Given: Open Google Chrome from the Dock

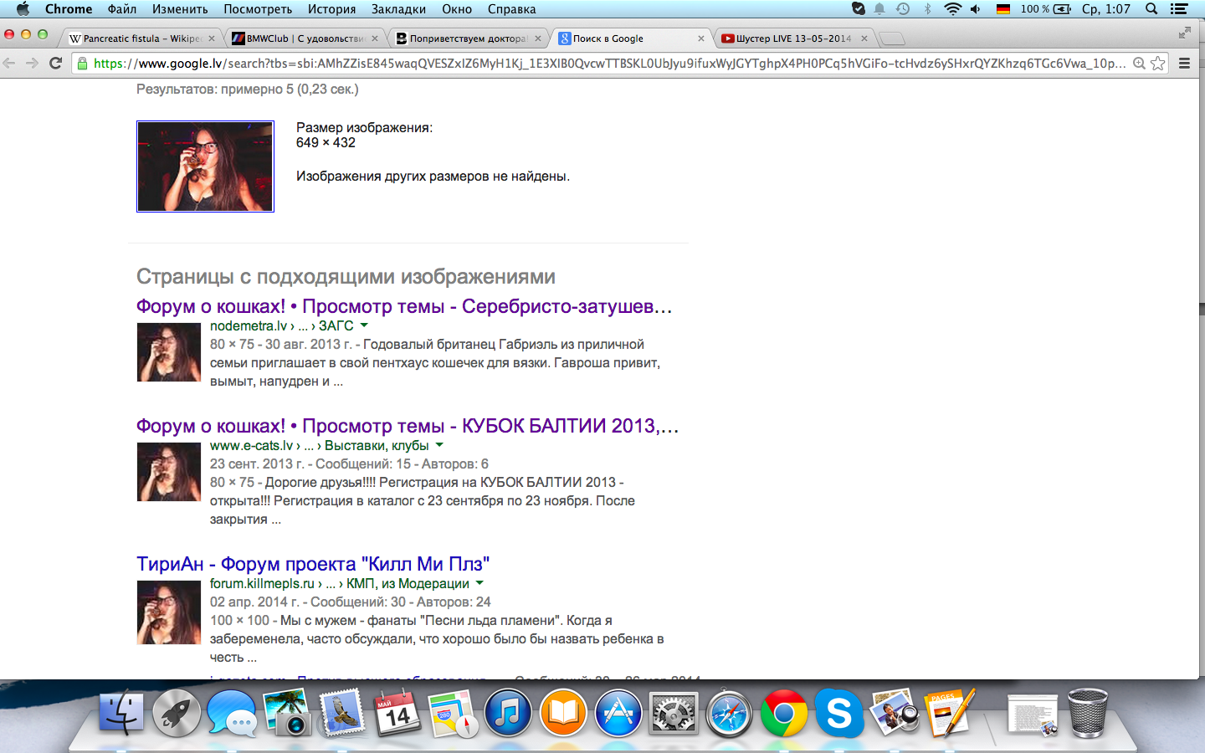Looking at the screenshot, I should pos(784,713).
